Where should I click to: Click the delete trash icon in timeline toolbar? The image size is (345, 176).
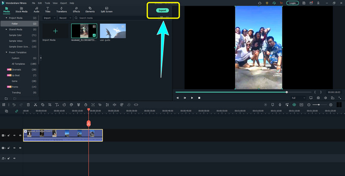[28, 105]
